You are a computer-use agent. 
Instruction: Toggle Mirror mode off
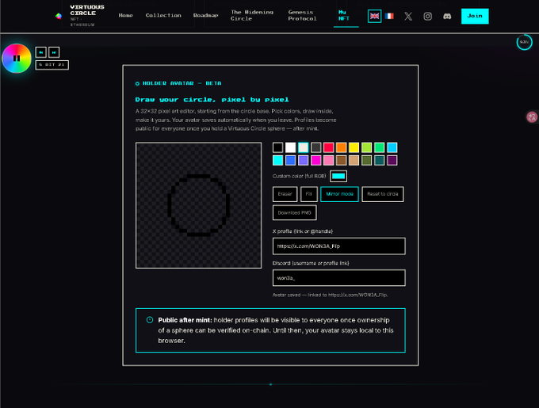coord(339,194)
